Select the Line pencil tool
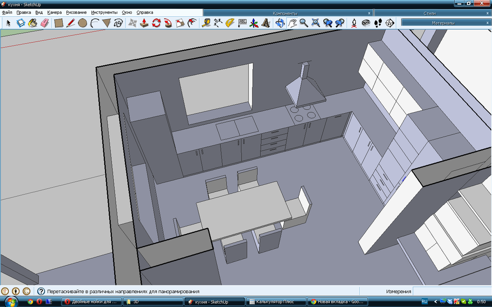492x307 pixels. point(70,23)
